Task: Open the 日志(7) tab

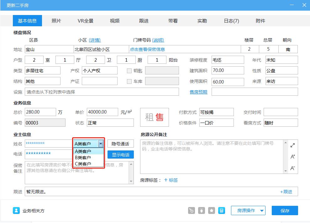Action: (x=231, y=21)
